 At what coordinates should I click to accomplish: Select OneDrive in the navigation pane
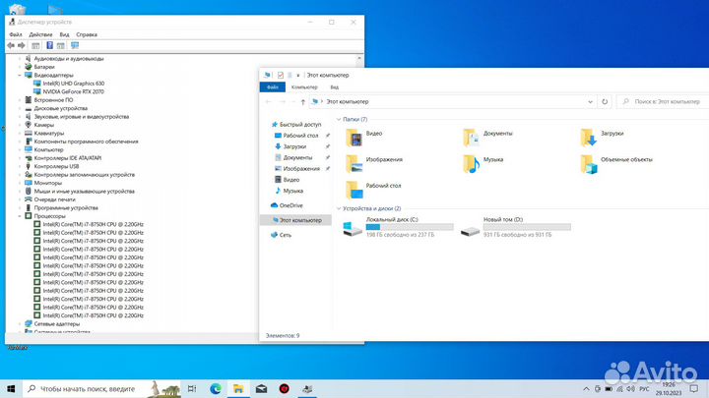[290, 205]
